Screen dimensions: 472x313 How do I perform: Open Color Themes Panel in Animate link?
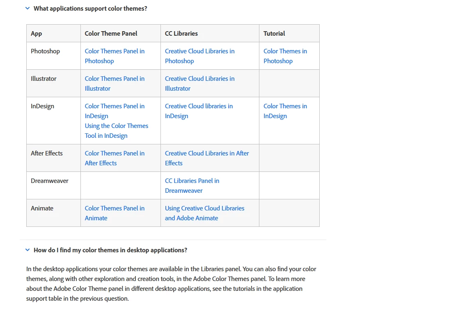click(x=115, y=213)
